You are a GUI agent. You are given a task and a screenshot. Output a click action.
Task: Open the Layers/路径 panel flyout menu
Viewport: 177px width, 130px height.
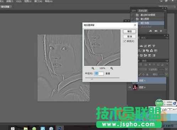[167, 61]
